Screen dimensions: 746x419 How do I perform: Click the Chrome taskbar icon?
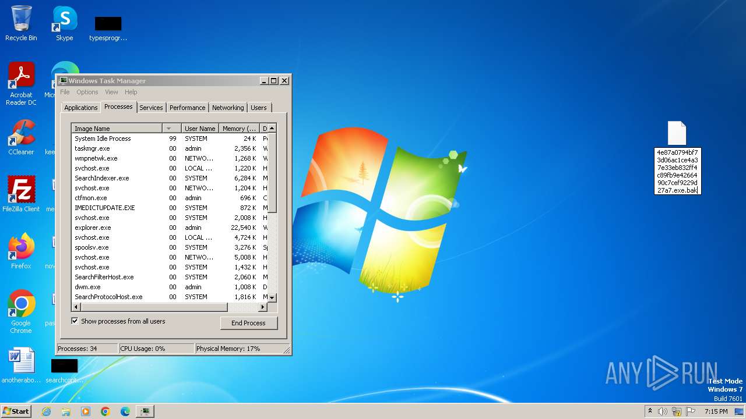coord(105,411)
